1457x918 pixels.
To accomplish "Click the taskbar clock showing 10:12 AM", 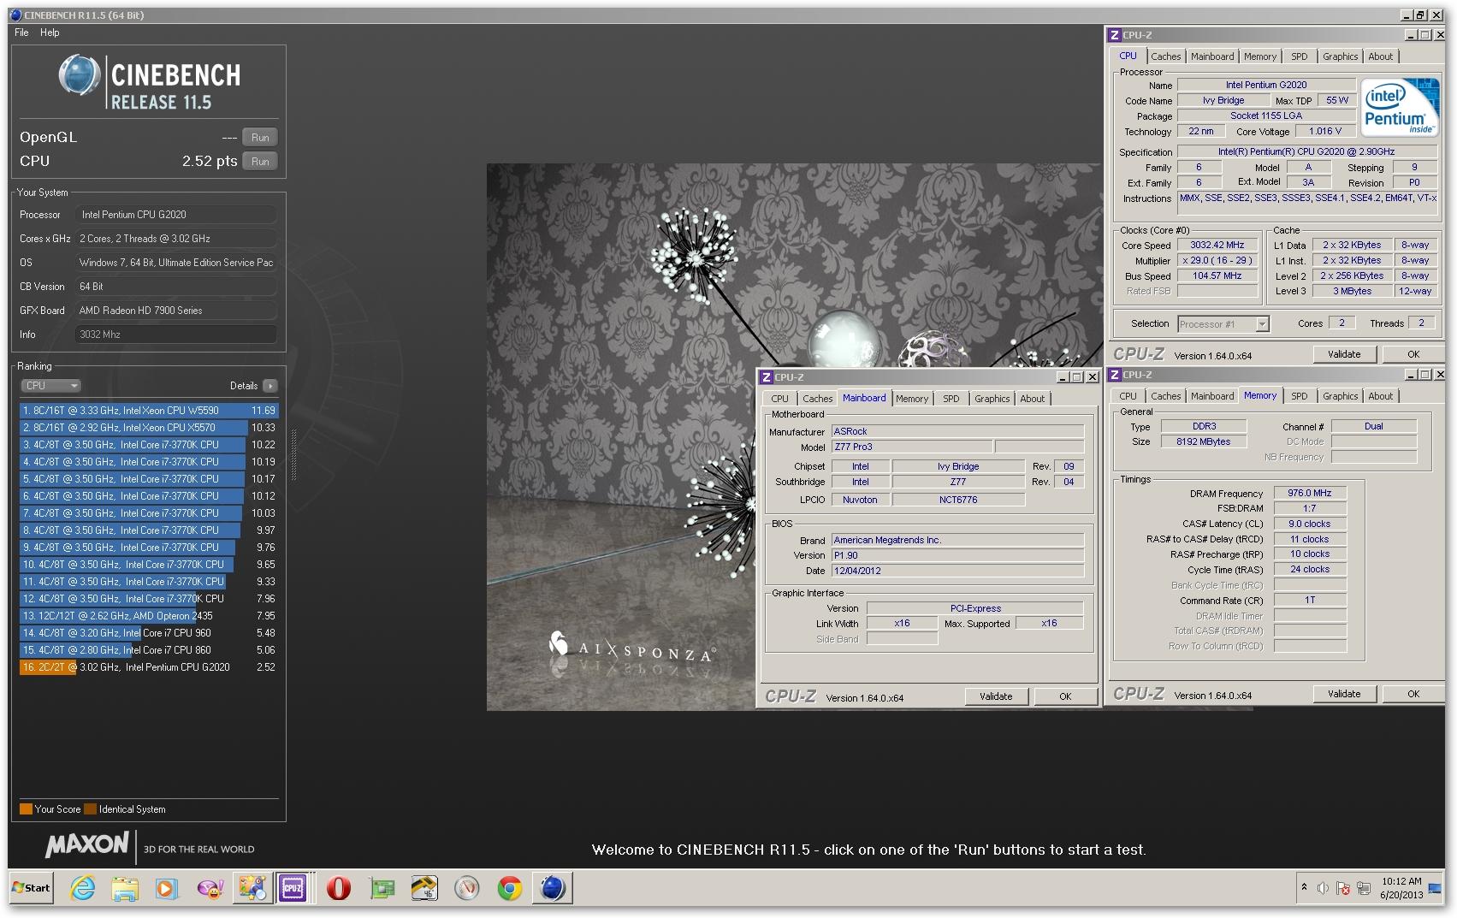I will 1401,888.
